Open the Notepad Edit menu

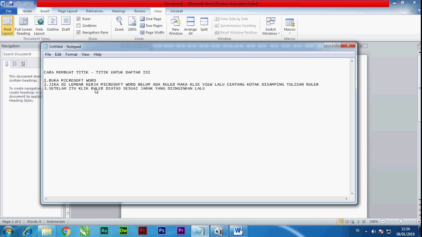(x=58, y=54)
